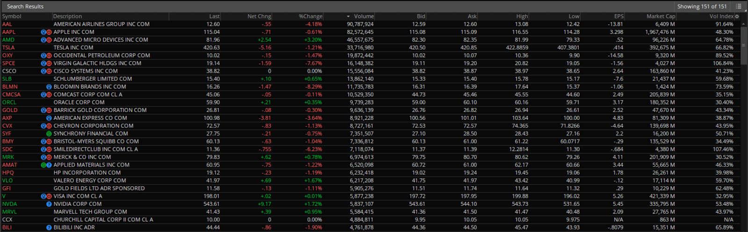Screen dimensions: 748x232
Task: Sort by the High column header
Action: [522, 16]
